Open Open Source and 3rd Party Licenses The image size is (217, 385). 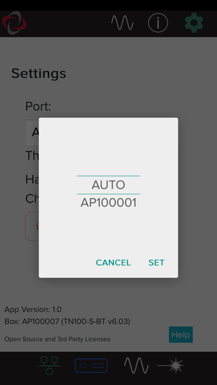pos(57,339)
